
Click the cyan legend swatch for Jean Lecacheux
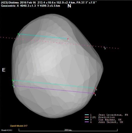[87, 115]
